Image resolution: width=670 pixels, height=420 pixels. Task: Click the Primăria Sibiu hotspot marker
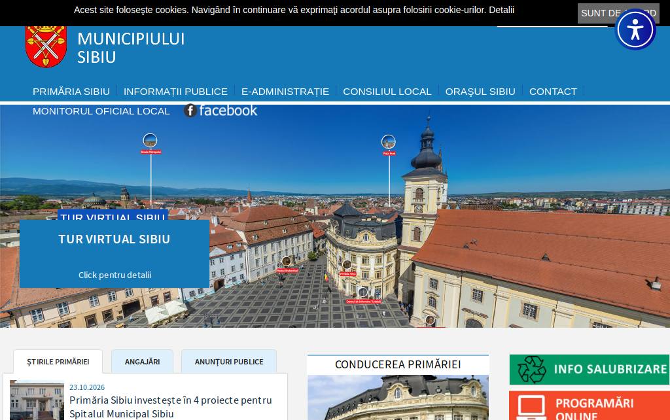[x=347, y=264]
